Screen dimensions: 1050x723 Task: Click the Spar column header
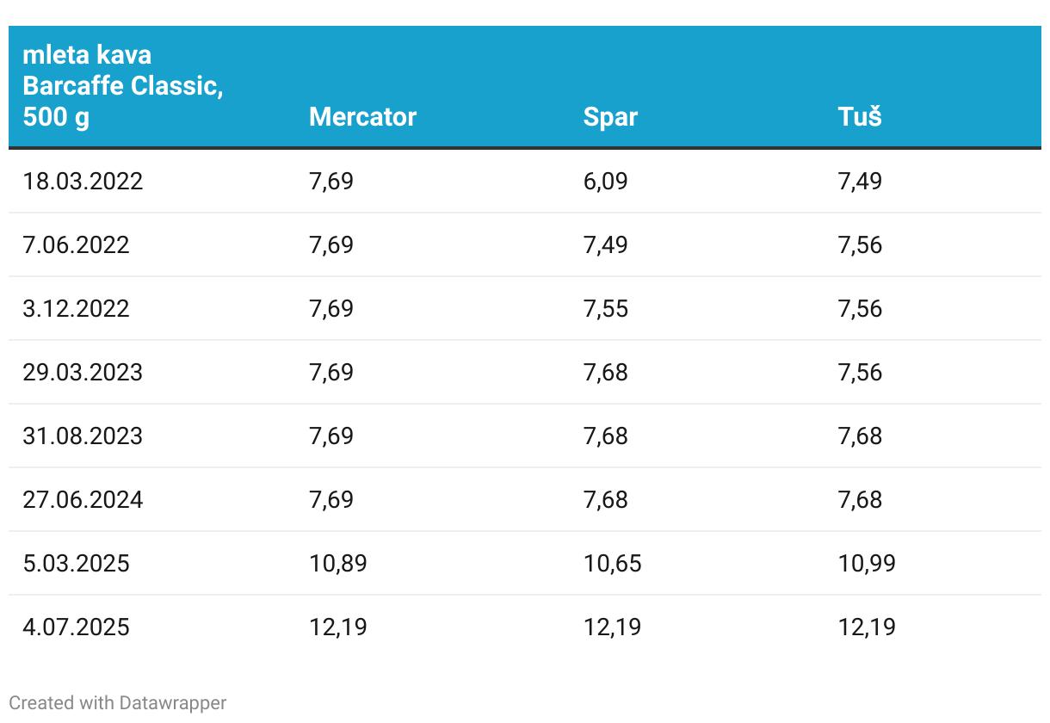click(610, 117)
